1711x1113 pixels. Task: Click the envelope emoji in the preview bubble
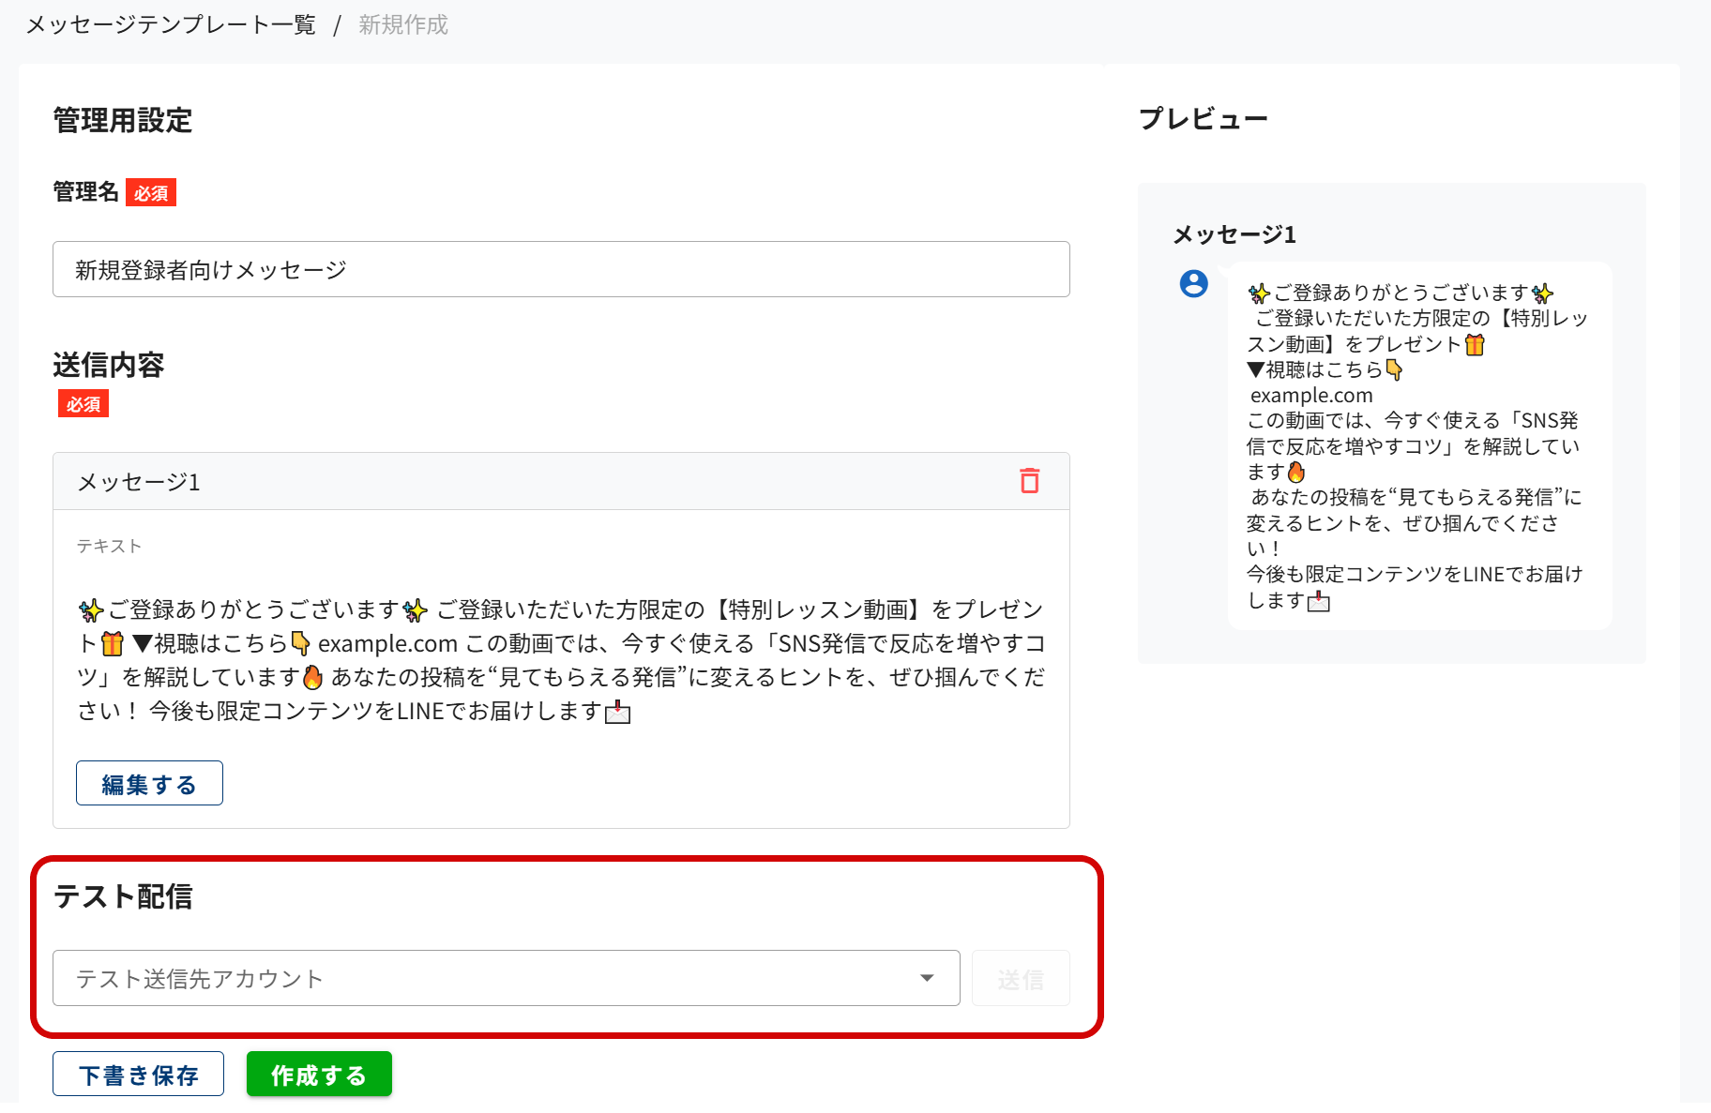pos(1319,601)
